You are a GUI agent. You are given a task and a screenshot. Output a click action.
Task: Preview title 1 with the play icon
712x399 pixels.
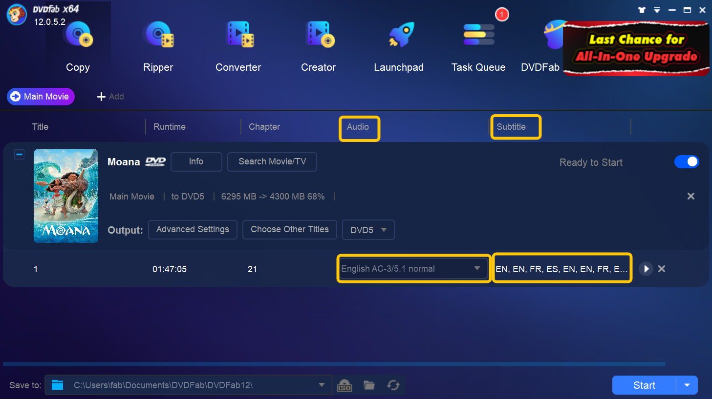pyautogui.click(x=646, y=269)
